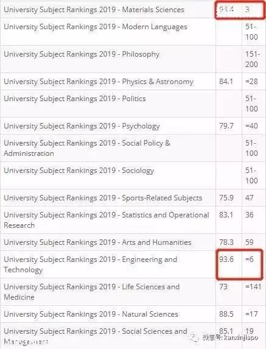
Task: Click the 88.5 Natural Sciences score
Action: [226, 314]
